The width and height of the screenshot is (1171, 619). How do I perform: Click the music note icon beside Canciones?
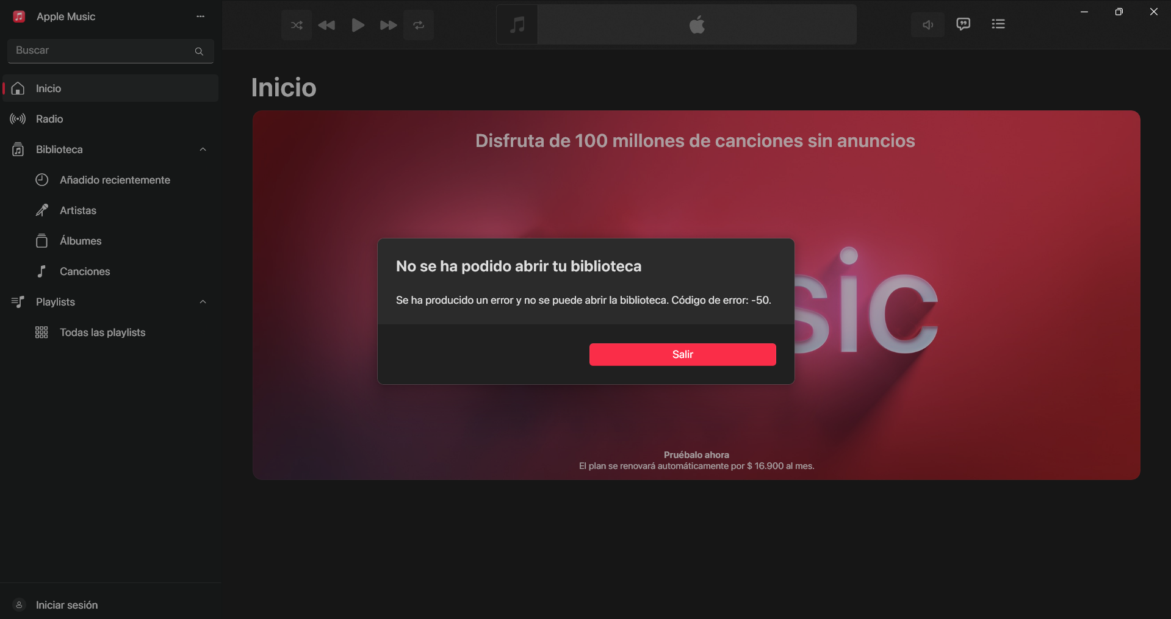click(41, 271)
